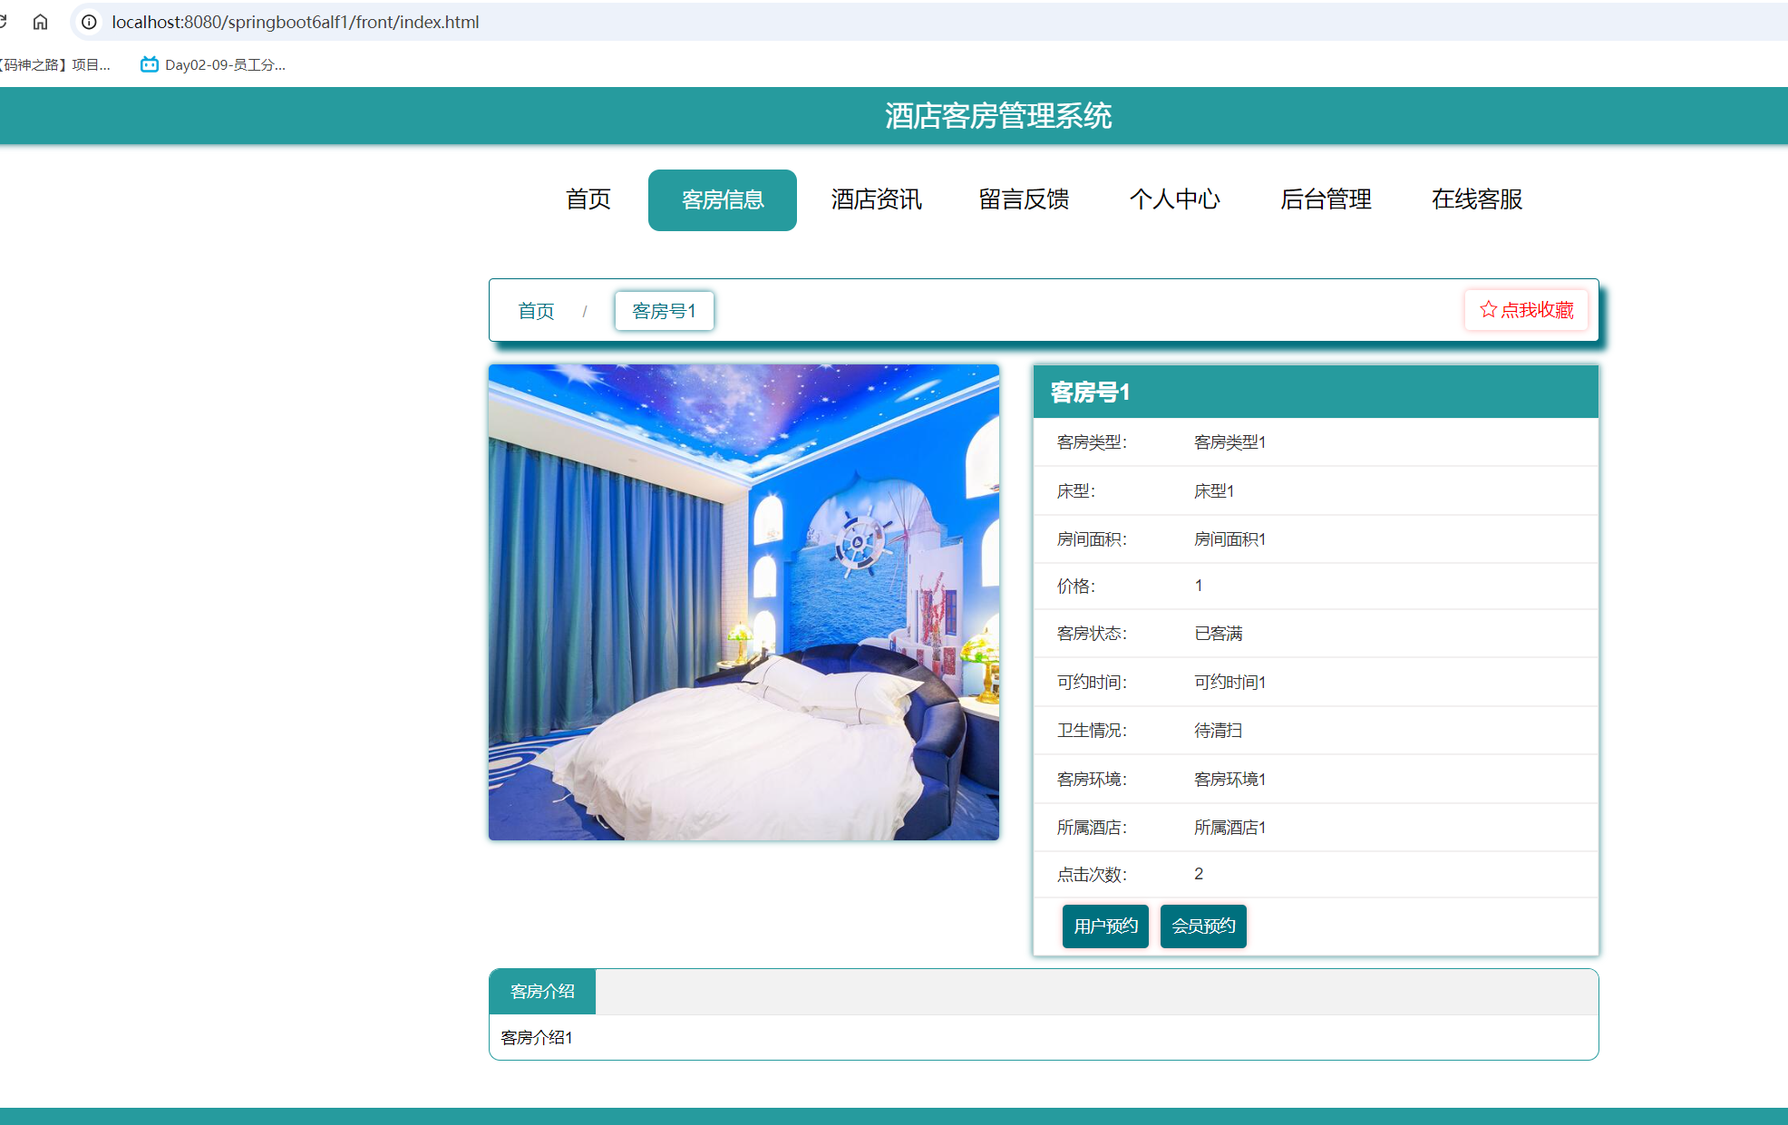Click the 客房号1 breadcrumb item
Image resolution: width=1788 pixels, height=1125 pixels.
[x=664, y=310]
